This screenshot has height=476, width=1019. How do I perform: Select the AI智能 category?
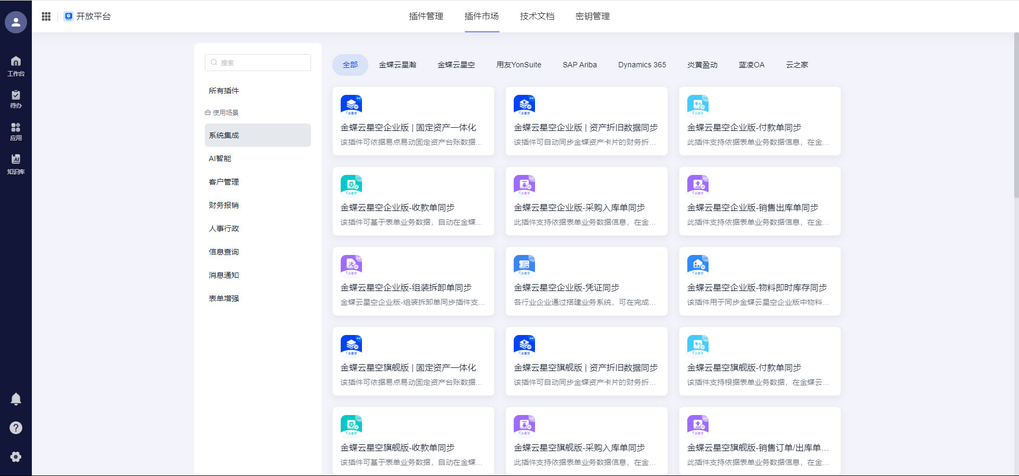coord(220,158)
